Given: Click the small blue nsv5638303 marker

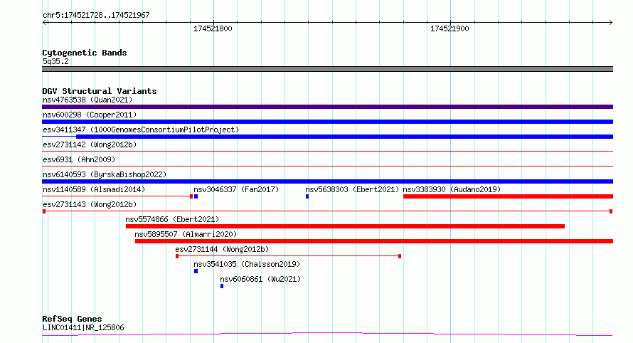Looking at the screenshot, I should (x=307, y=196).
